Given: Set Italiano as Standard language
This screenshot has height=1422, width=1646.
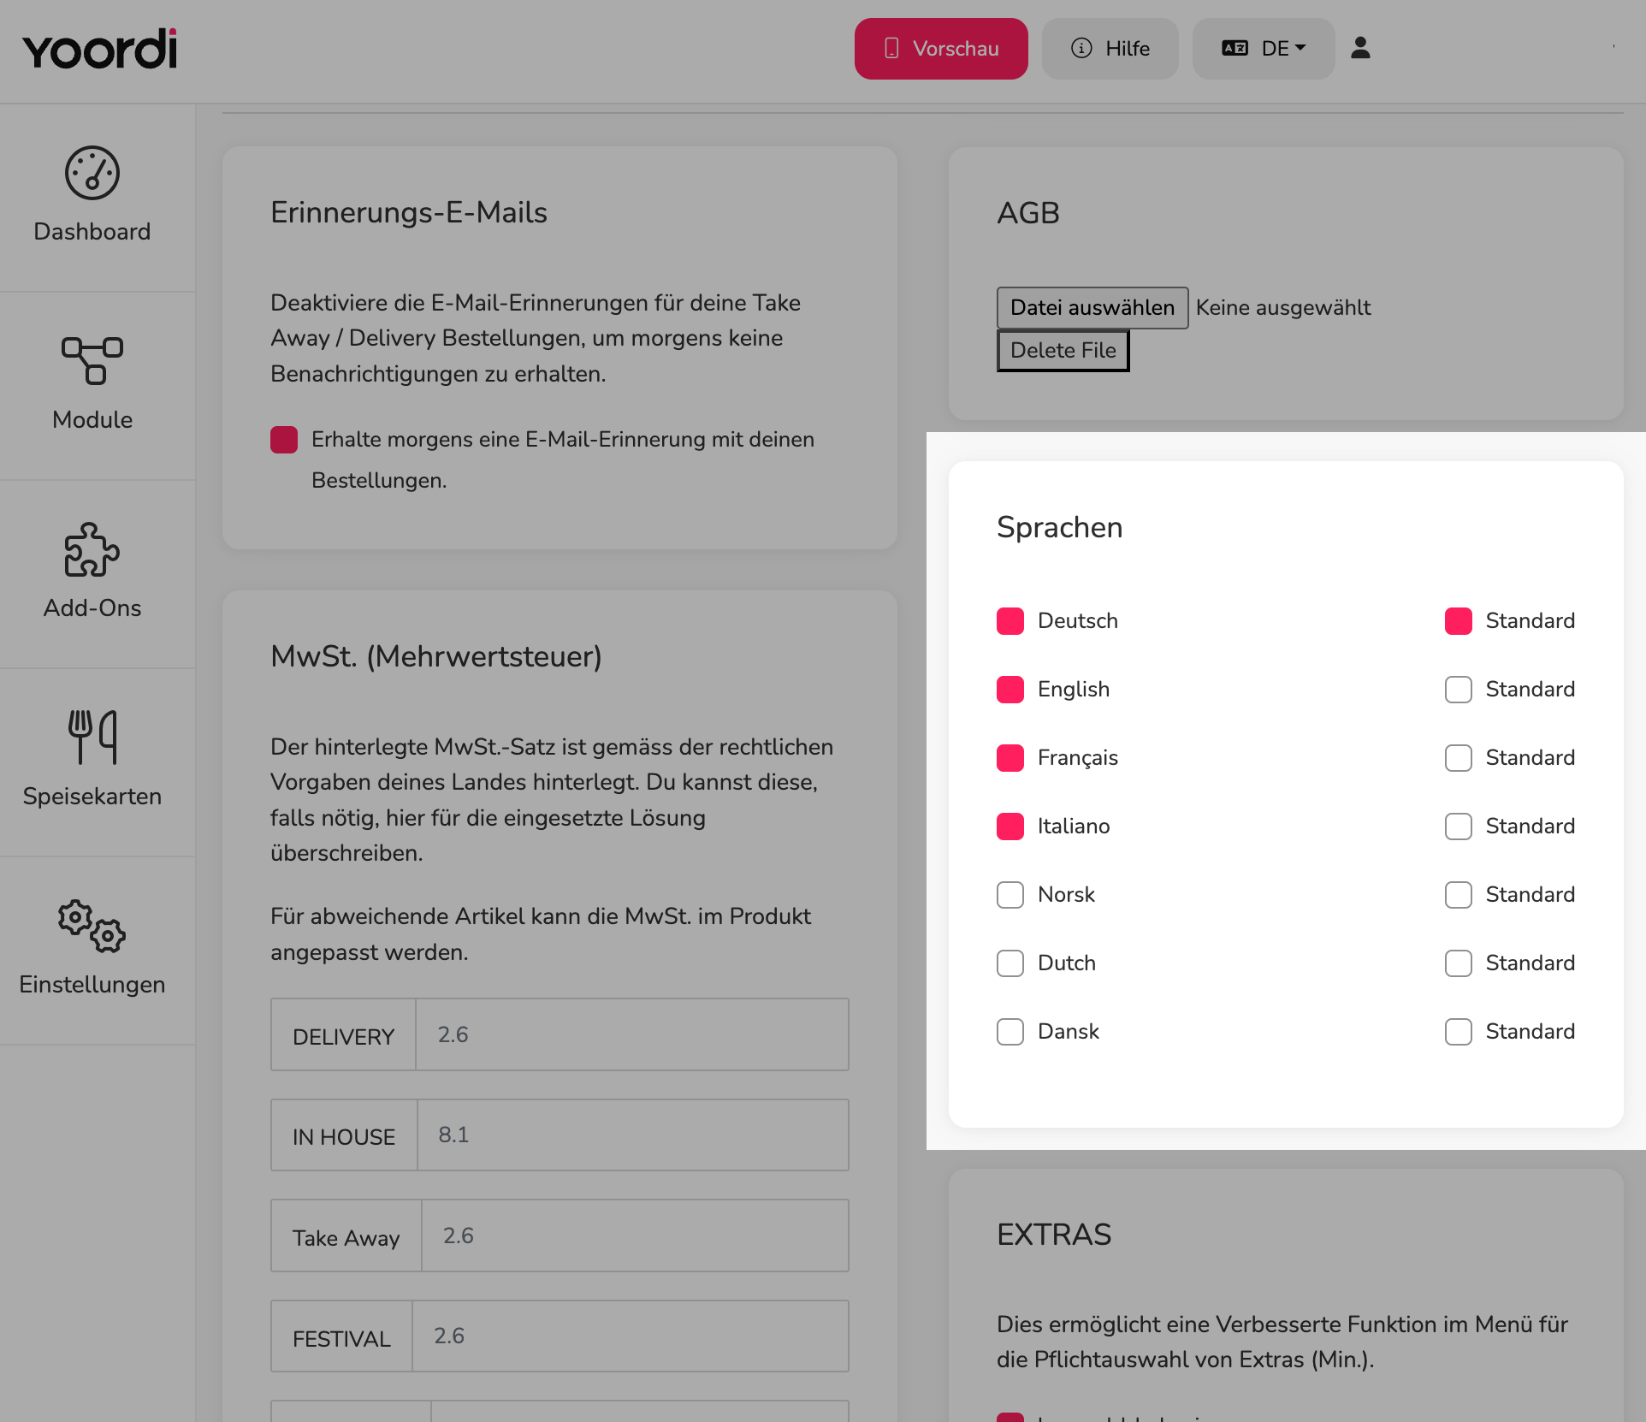Looking at the screenshot, I should (x=1459, y=827).
